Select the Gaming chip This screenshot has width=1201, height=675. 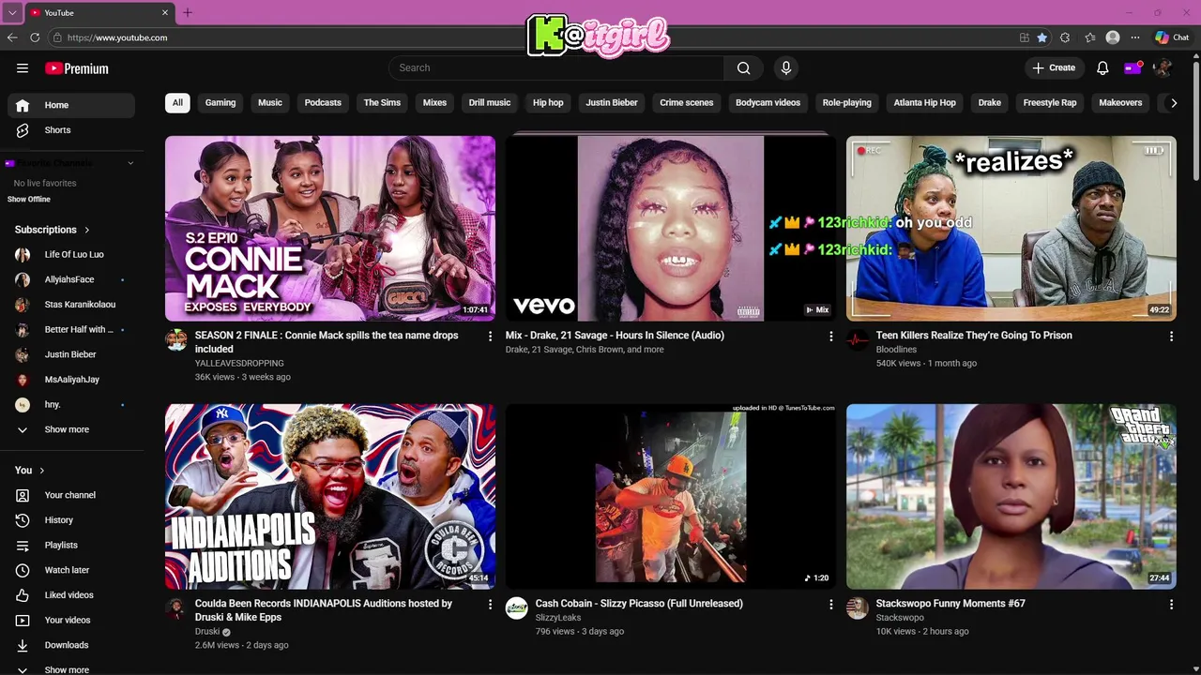pyautogui.click(x=220, y=102)
